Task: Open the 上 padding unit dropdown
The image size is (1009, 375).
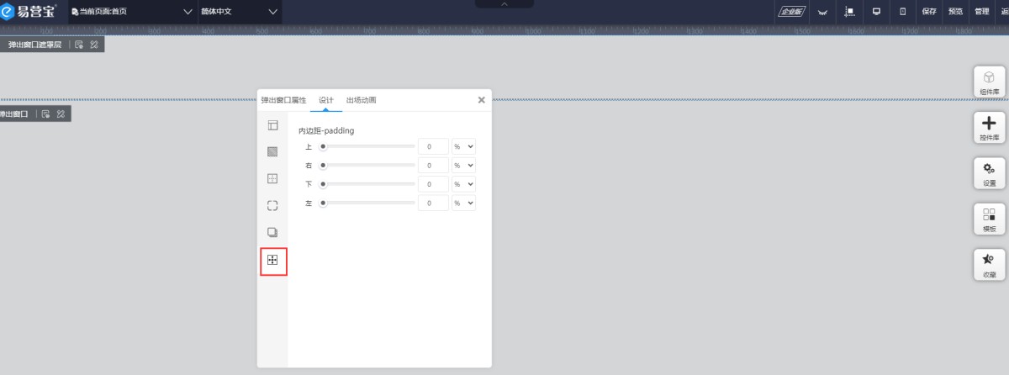Action: pos(464,146)
